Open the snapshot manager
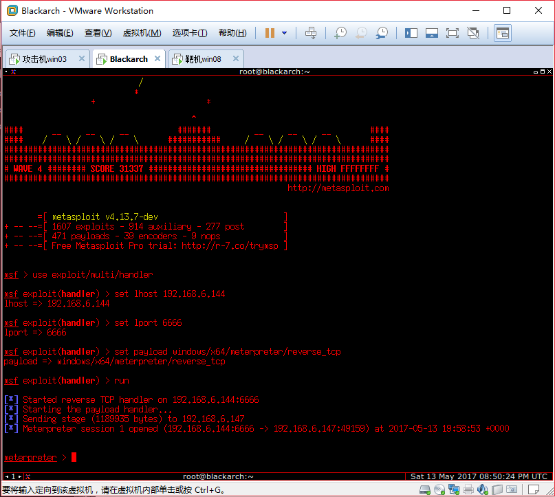This screenshot has width=555, height=497. 382,33
